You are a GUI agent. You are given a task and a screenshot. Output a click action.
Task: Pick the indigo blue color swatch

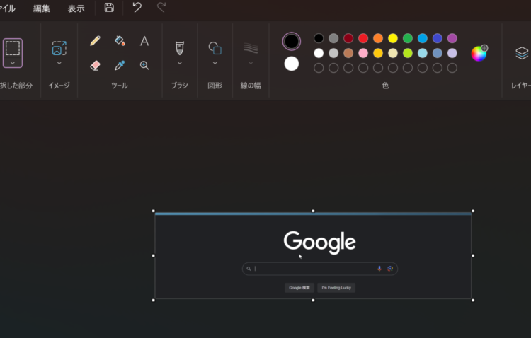(x=438, y=38)
